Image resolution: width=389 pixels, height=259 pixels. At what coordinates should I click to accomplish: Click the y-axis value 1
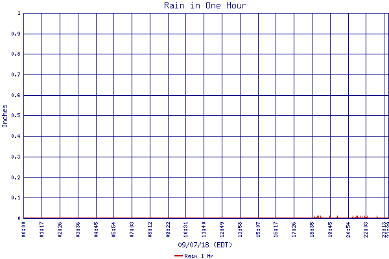point(19,13)
